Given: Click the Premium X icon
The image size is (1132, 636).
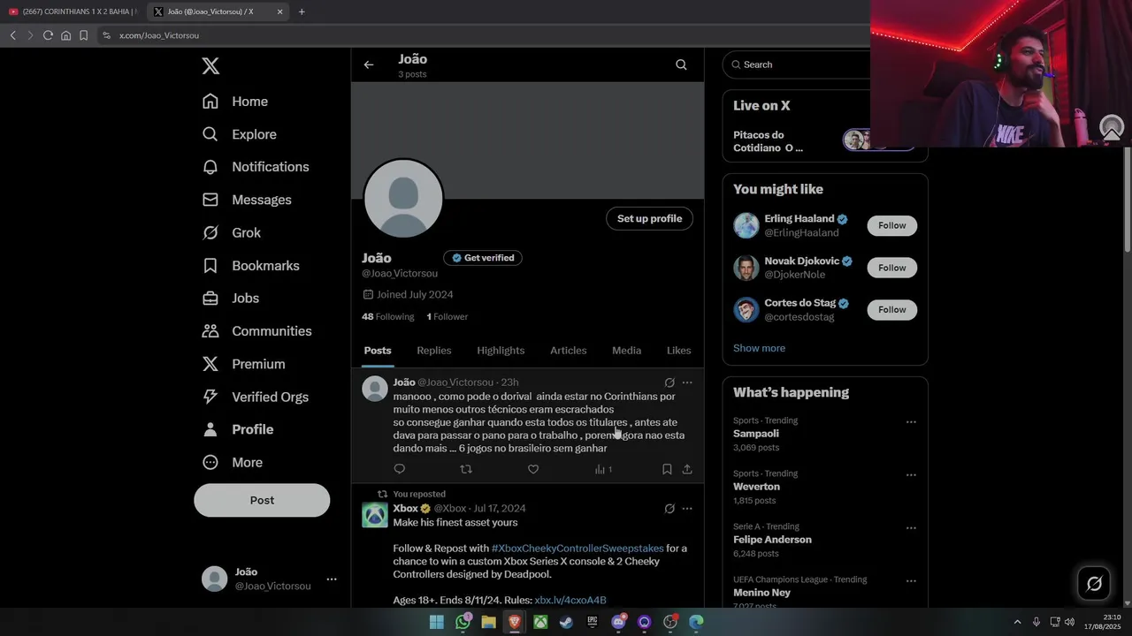Looking at the screenshot, I should [210, 364].
